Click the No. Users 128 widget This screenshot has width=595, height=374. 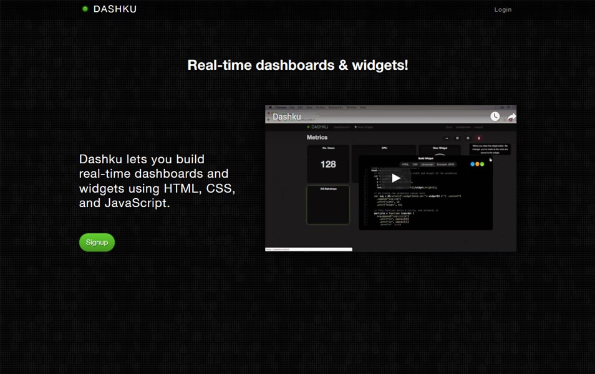point(328,163)
